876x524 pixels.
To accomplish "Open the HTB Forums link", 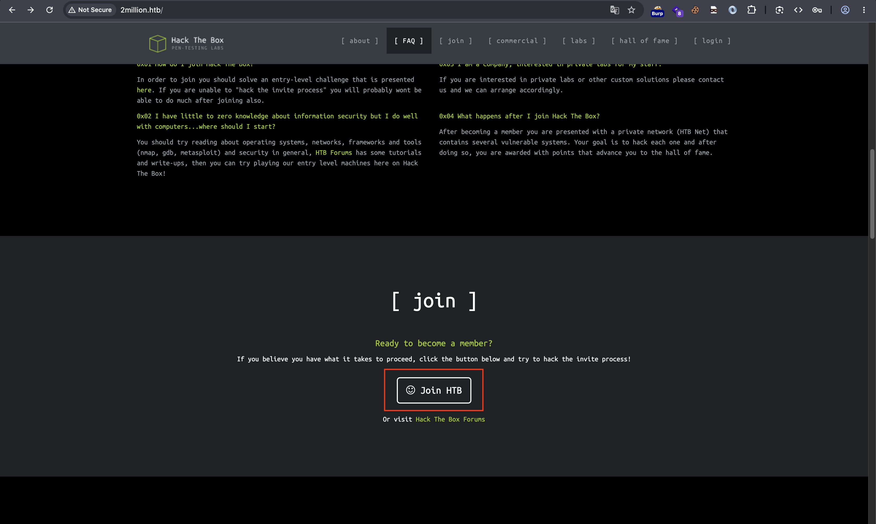I will (333, 153).
